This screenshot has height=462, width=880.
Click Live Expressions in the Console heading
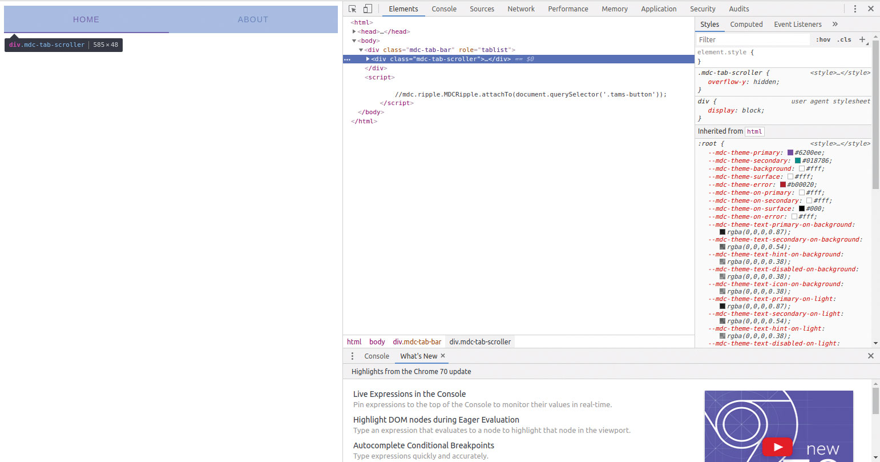[x=409, y=394]
